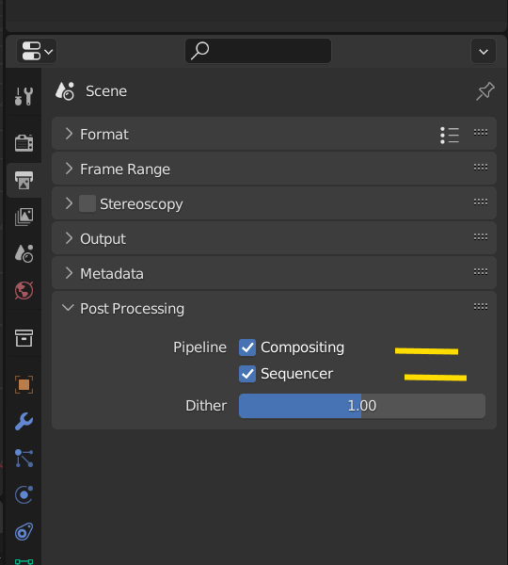Switch to View Layer properties tab
Image resolution: width=508 pixels, height=565 pixels.
click(24, 217)
